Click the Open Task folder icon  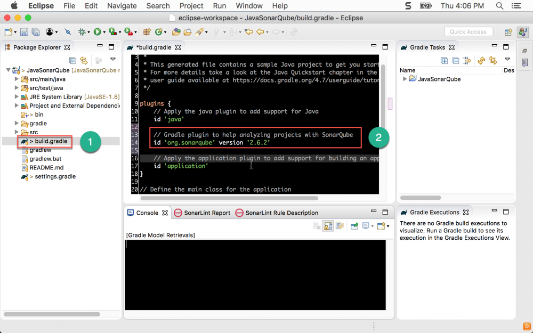pyautogui.click(x=187, y=32)
